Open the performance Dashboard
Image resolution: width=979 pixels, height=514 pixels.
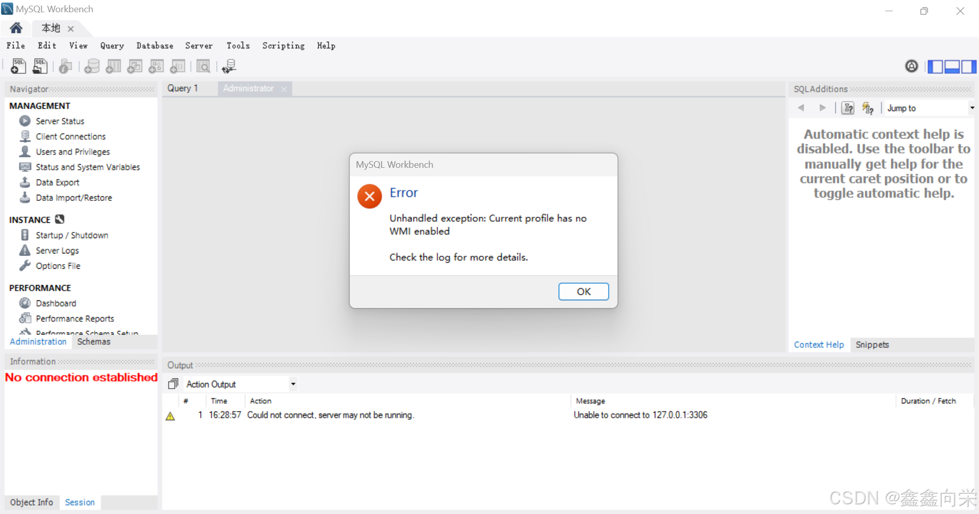[56, 303]
